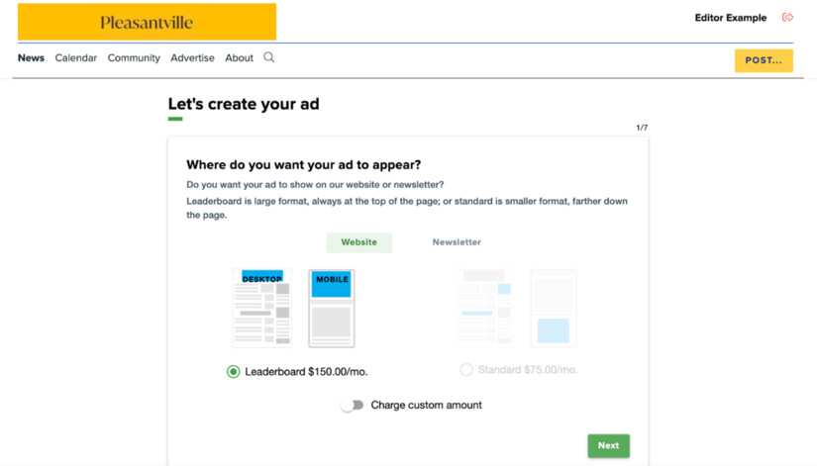This screenshot has height=466, width=817.
Task: Click the standard mobile layout thumbnail
Action: coord(554,308)
